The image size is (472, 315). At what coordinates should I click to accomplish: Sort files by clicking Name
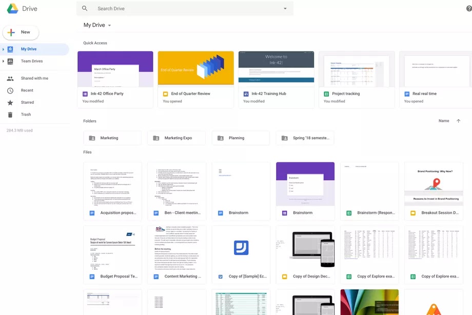[x=444, y=121]
